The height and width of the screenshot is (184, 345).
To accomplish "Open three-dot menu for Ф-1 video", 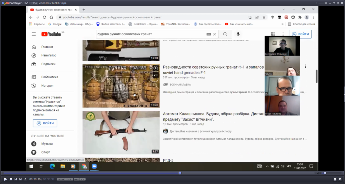I will tap(305, 66).
